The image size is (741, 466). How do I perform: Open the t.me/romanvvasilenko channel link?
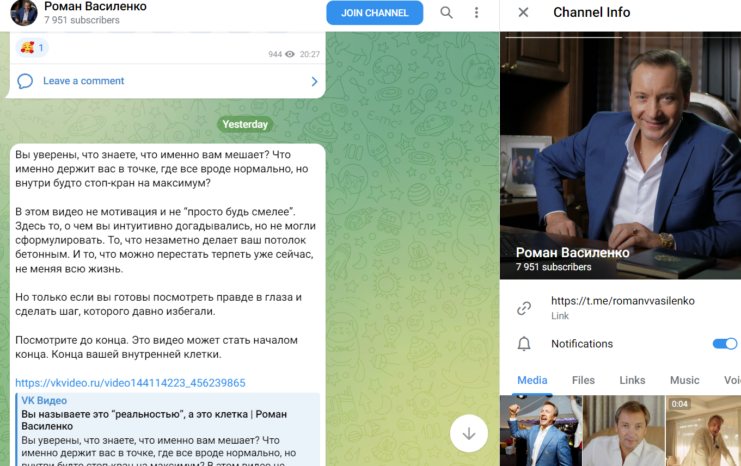point(623,301)
